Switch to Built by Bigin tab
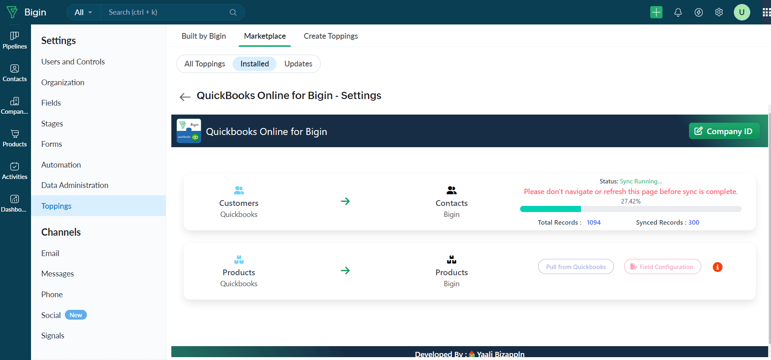 (204, 36)
